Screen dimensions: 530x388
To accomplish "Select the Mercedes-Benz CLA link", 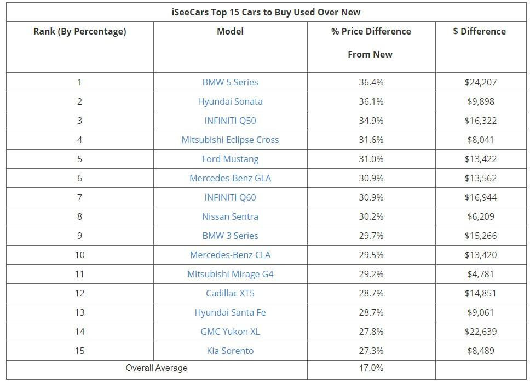I will pos(230,255).
